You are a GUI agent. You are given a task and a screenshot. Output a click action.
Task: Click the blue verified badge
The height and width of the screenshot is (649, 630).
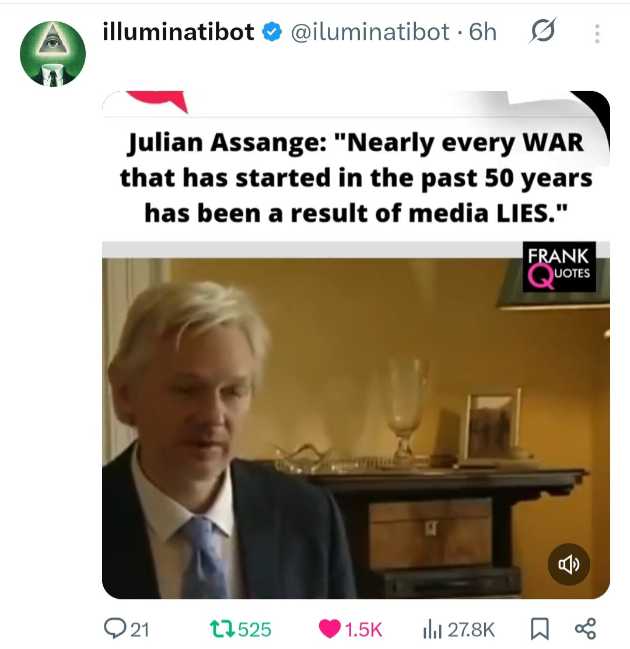[272, 32]
